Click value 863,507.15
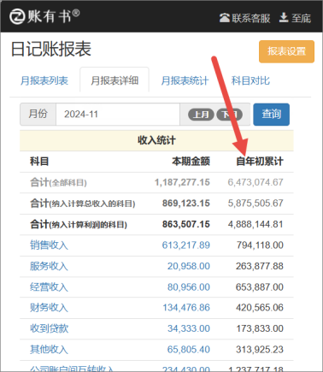The height and width of the screenshot is (372, 323). (x=186, y=224)
